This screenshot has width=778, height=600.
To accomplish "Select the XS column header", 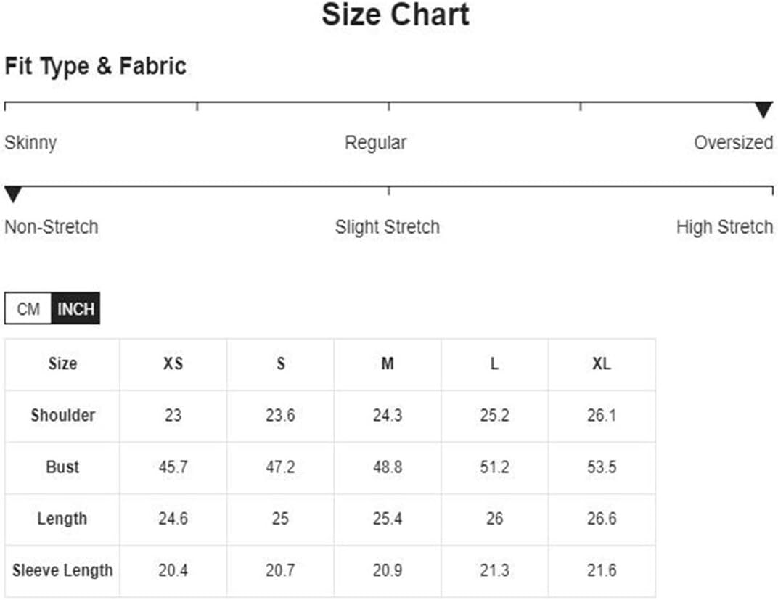I will [173, 364].
